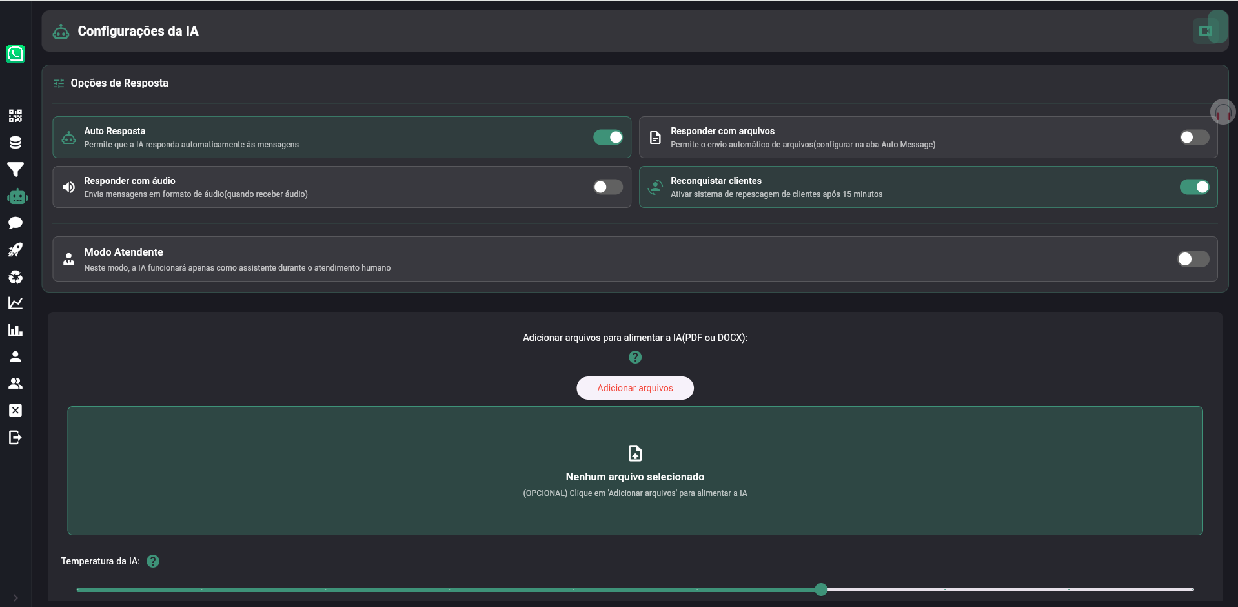Click the Modo Atendente title text
Viewport: 1238px width, 607px height.
pos(124,252)
